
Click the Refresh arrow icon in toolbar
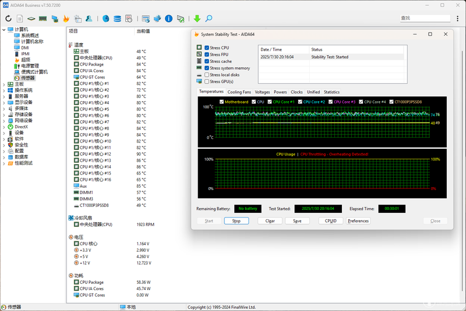click(x=8, y=19)
